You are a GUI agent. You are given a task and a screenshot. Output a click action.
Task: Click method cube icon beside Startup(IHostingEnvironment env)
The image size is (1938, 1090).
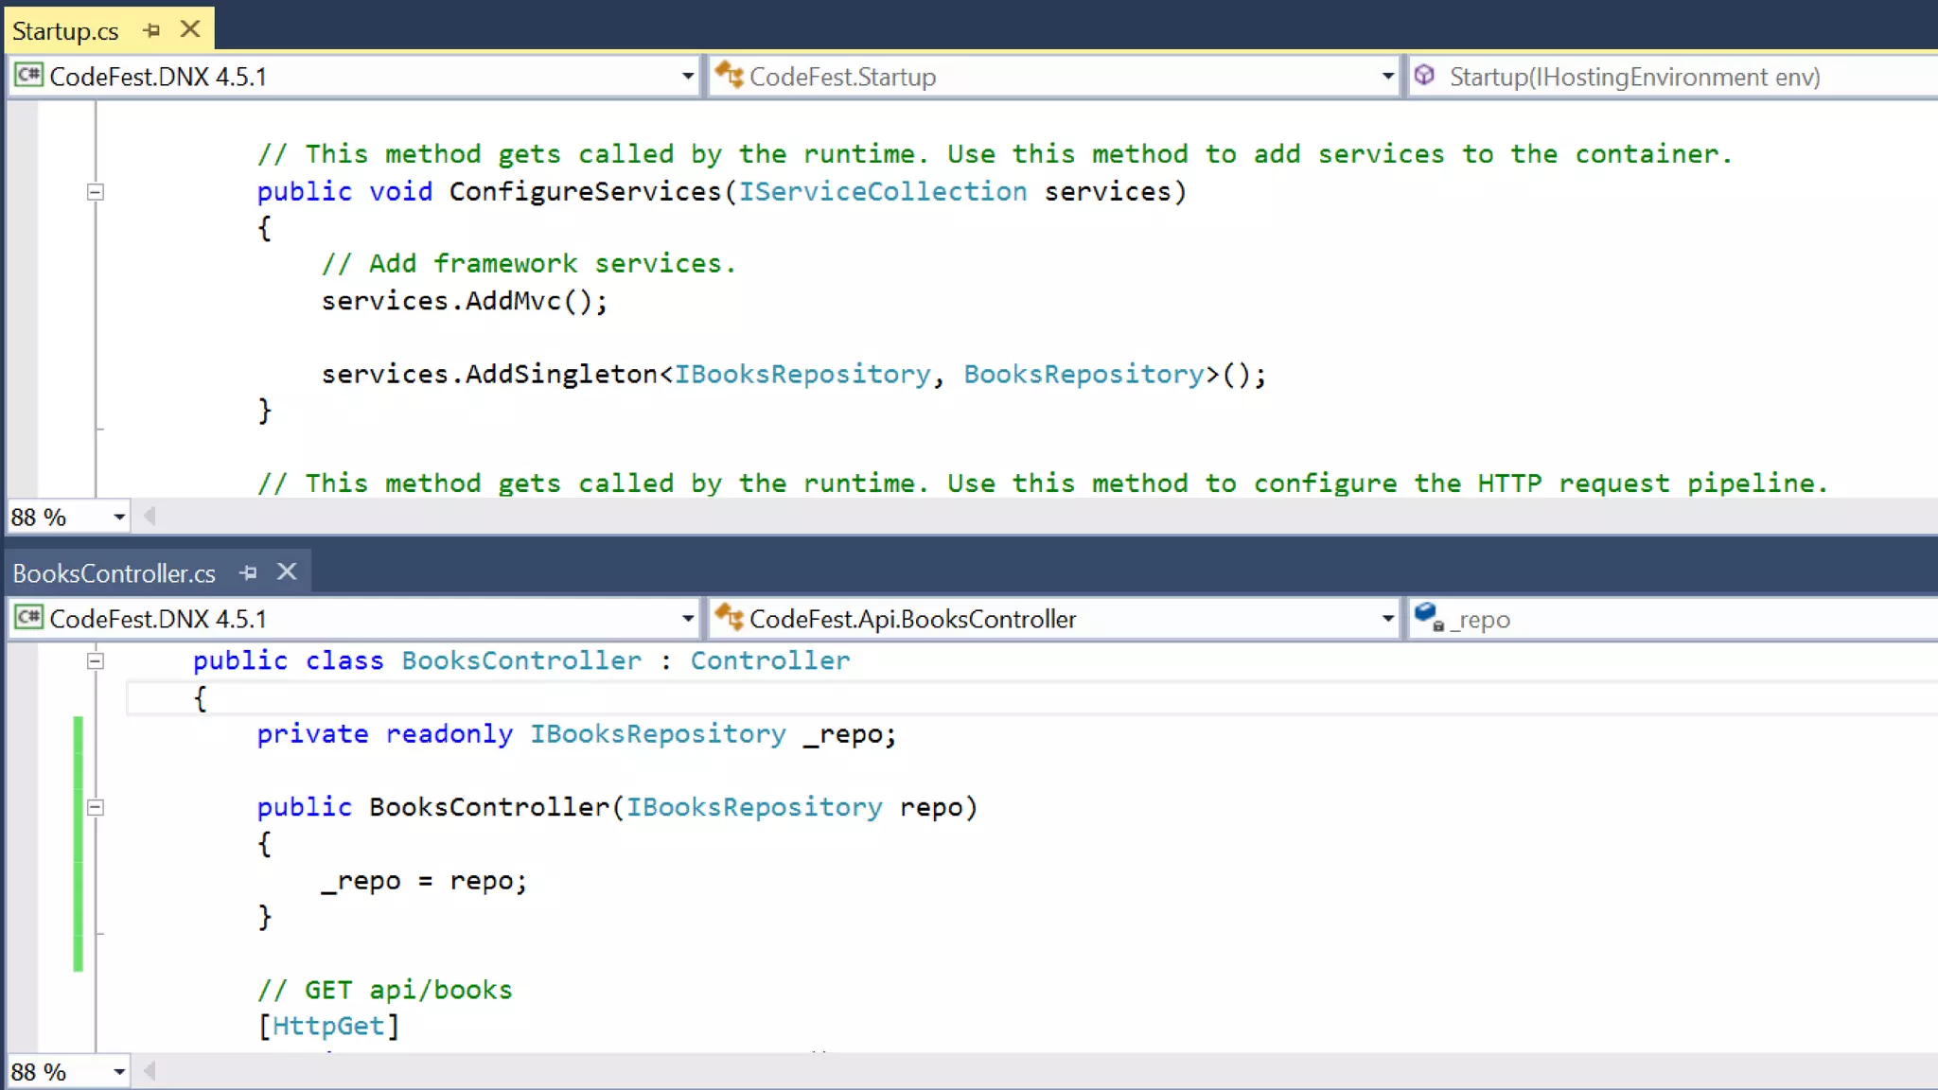[1425, 75]
